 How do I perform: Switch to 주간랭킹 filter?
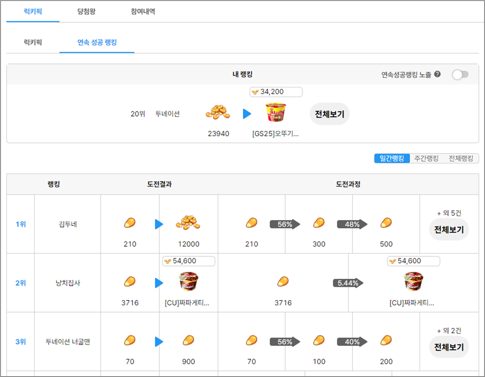[x=426, y=158]
